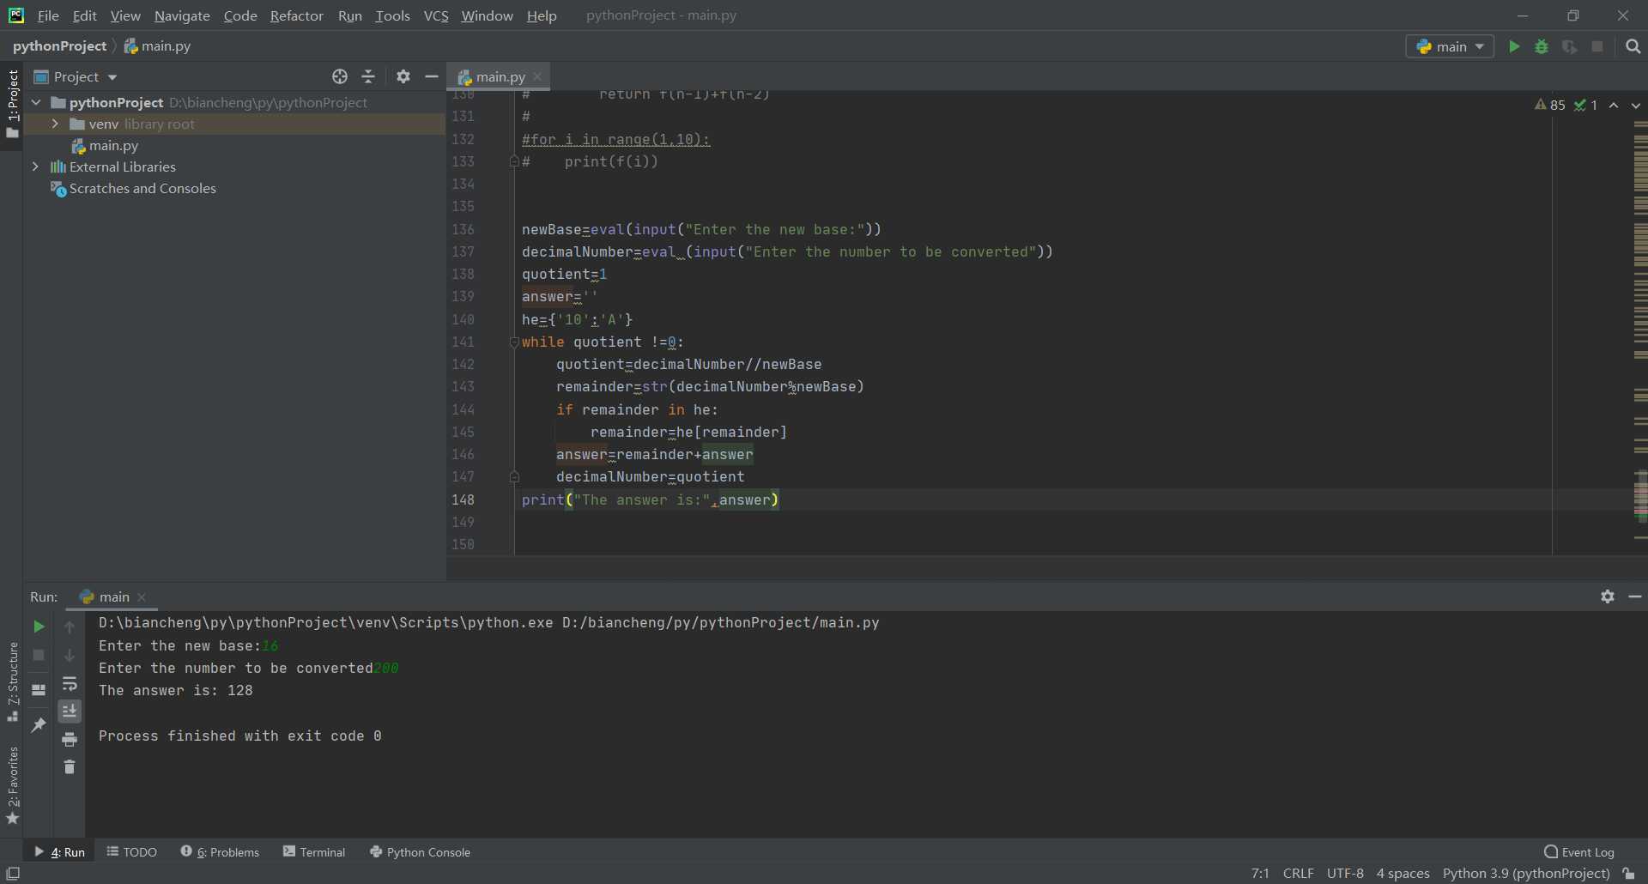Open the Refactor menu

(x=296, y=15)
